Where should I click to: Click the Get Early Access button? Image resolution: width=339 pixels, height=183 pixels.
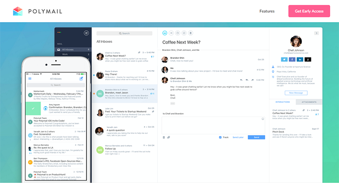point(309,11)
